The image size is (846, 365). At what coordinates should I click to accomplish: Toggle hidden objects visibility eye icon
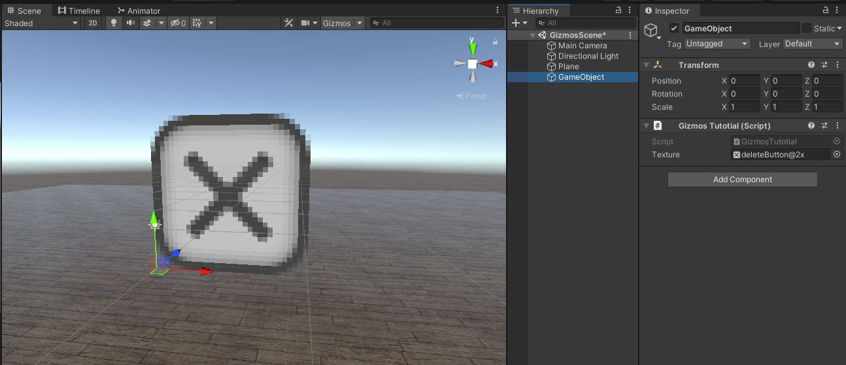pyautogui.click(x=178, y=23)
